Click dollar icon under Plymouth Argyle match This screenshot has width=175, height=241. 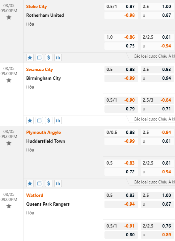49,183
